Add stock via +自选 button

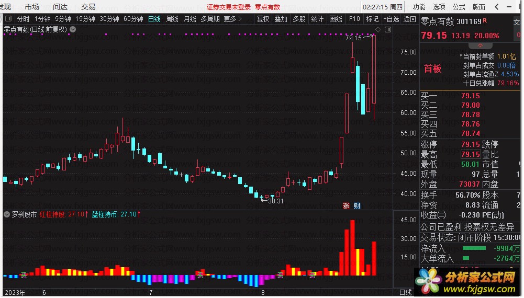391,19
